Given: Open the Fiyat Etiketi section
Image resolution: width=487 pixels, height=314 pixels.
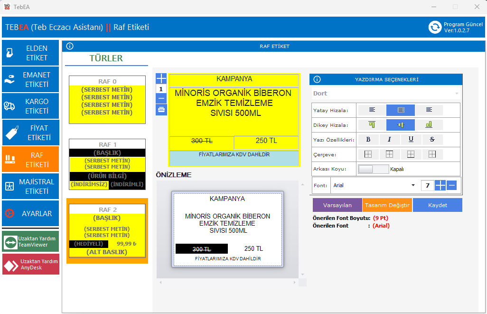Looking at the screenshot, I should (30, 133).
